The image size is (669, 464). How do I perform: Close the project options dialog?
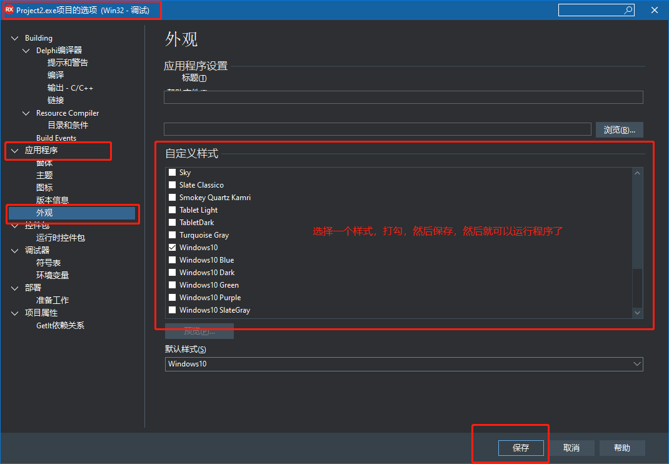tap(655, 10)
